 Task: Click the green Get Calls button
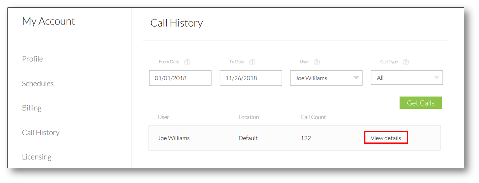pos(421,103)
